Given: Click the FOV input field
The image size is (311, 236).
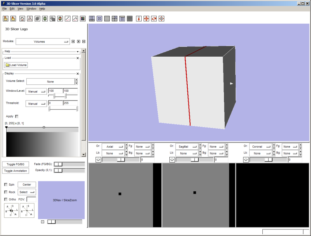Looking at the screenshot, I should pos(31,199).
